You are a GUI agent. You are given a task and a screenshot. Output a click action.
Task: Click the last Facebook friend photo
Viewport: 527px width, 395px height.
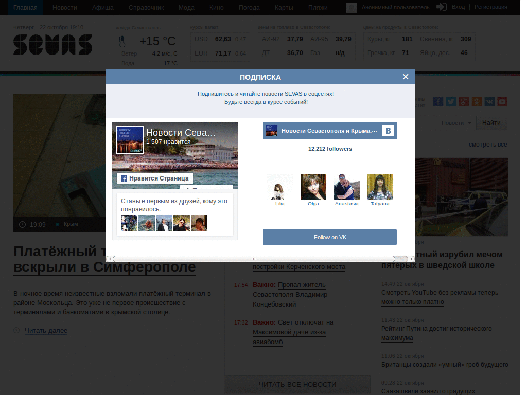tap(199, 223)
